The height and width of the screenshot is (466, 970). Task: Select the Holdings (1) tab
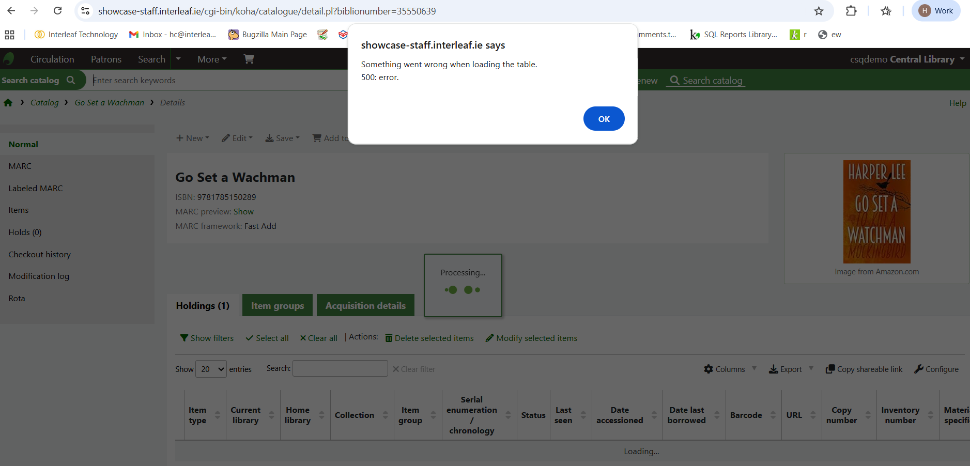(203, 305)
